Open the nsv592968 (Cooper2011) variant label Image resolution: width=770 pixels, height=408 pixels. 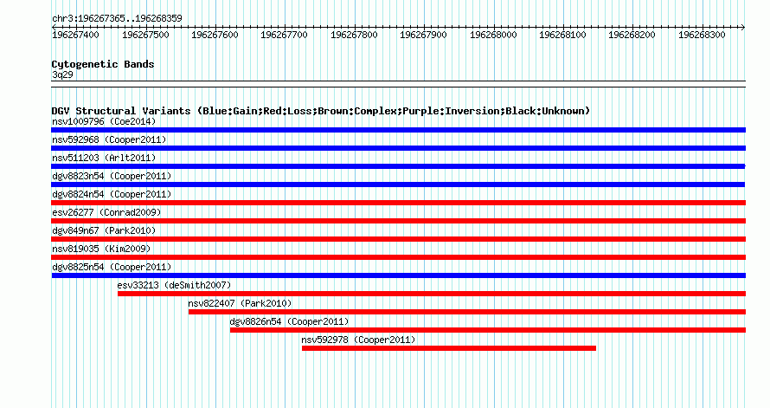(x=109, y=139)
